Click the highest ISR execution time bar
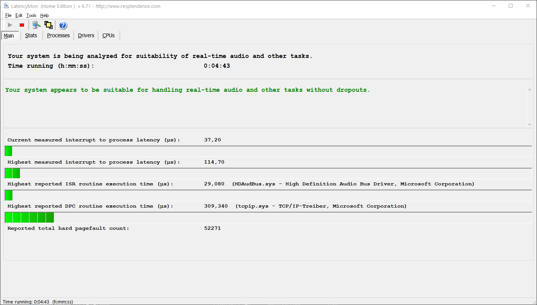 tap(9, 196)
